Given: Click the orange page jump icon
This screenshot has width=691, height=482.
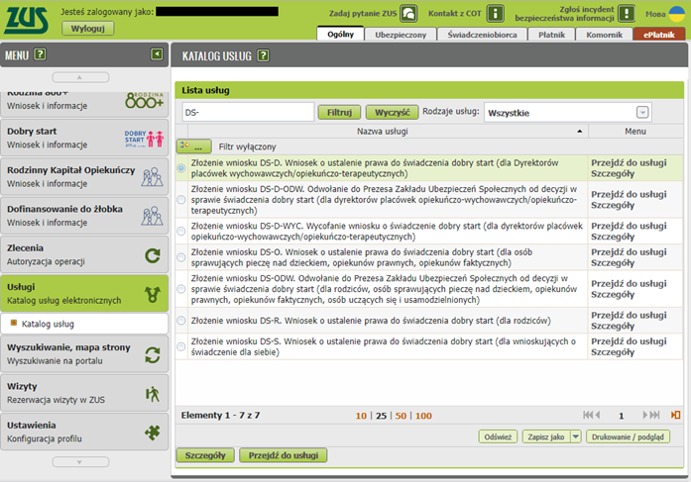Looking at the screenshot, I should [x=675, y=415].
